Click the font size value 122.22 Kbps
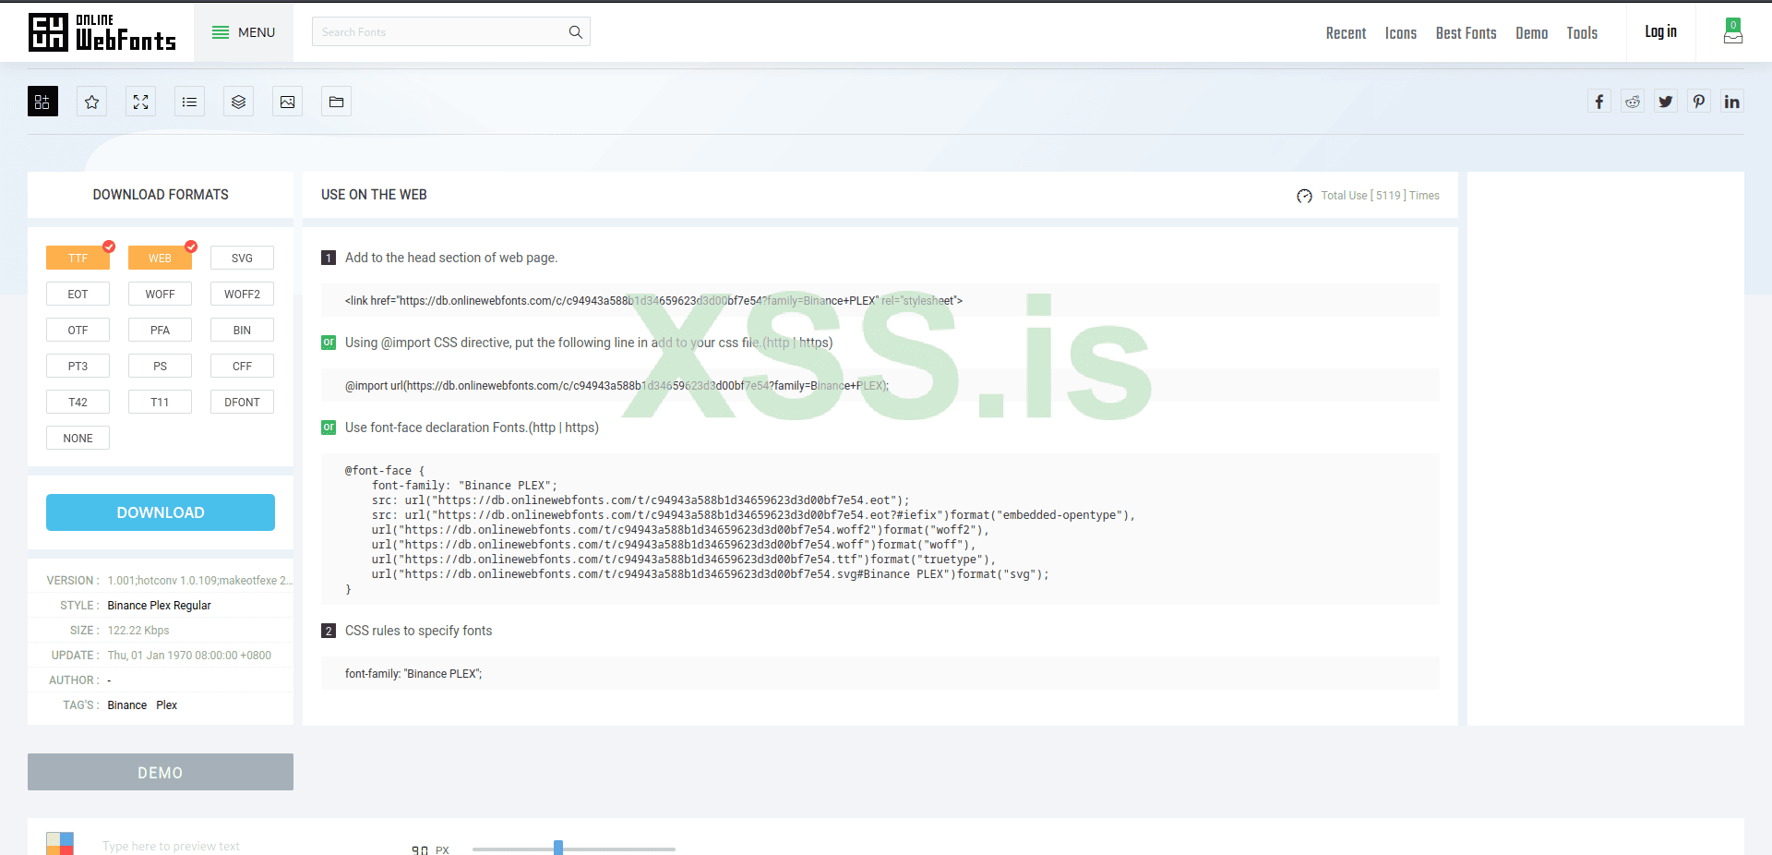Screen dimensions: 1772x855 pyautogui.click(x=138, y=631)
